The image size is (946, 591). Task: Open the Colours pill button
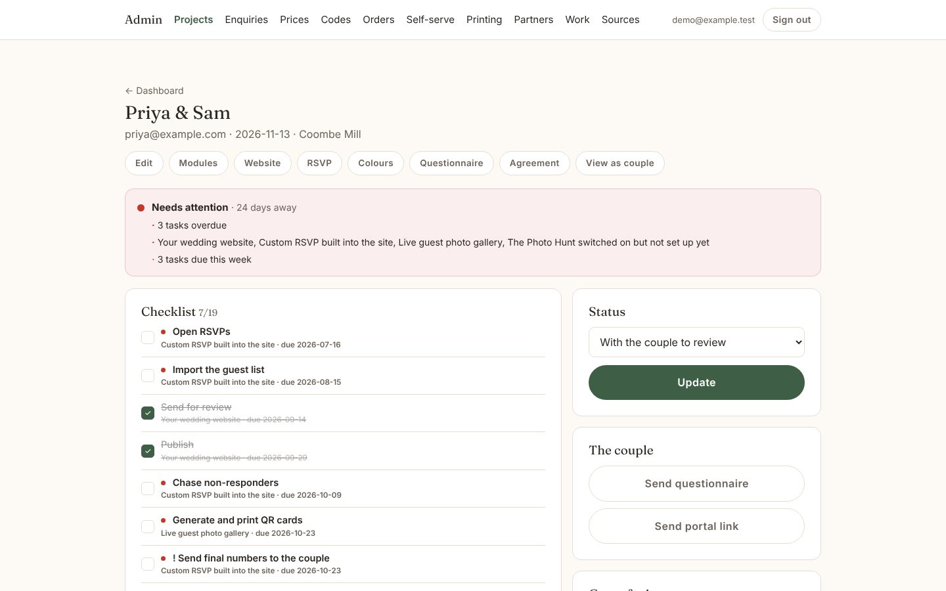[x=376, y=163]
